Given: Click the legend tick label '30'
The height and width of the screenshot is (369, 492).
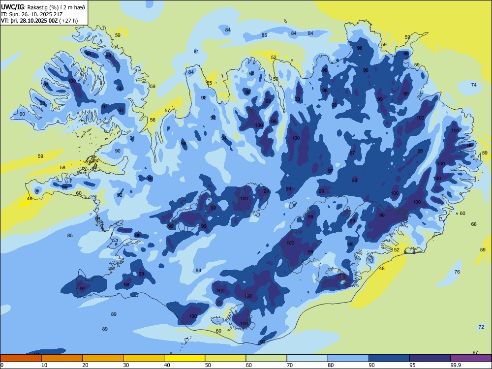Looking at the screenshot, I should tap(126, 365).
